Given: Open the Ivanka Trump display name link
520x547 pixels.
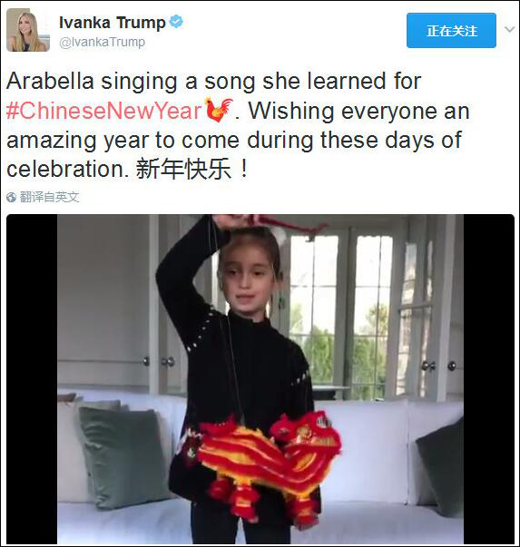Looking at the screenshot, I should pos(112,23).
